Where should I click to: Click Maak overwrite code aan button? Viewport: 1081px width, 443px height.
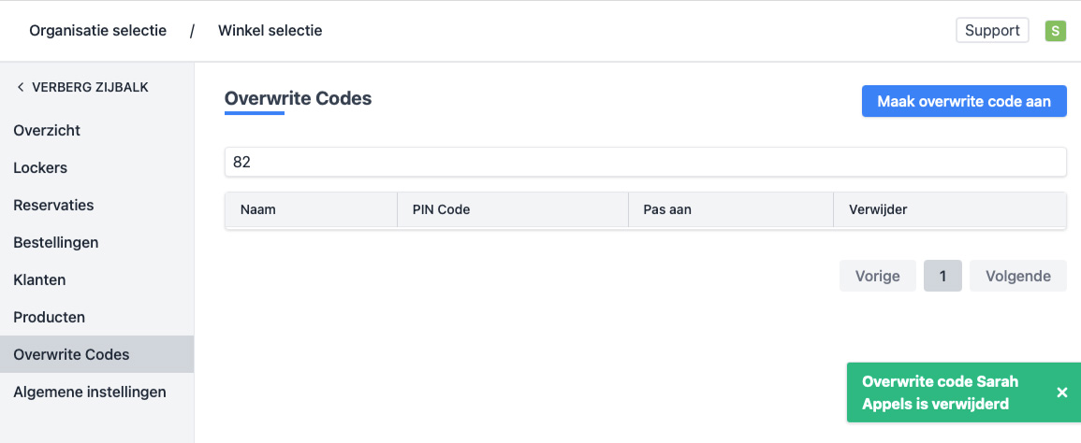coord(964,101)
